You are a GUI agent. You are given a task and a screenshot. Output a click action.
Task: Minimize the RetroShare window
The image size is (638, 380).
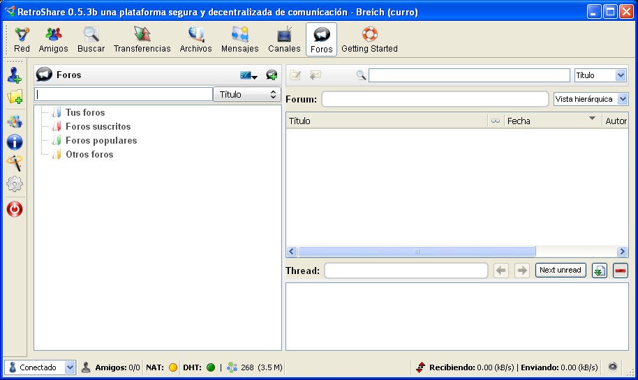point(593,12)
